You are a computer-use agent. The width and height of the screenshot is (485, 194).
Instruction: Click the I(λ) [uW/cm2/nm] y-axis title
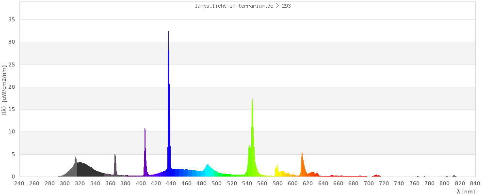4,91
